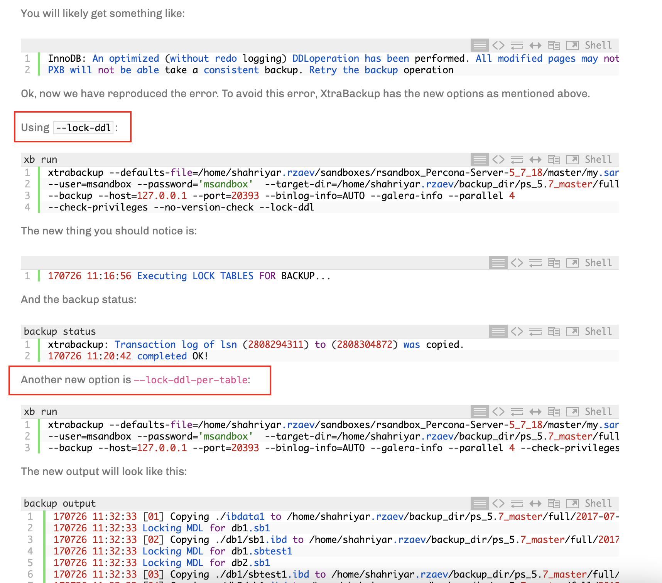
Task: Expand the InnoDB error code block
Action: tap(535, 45)
